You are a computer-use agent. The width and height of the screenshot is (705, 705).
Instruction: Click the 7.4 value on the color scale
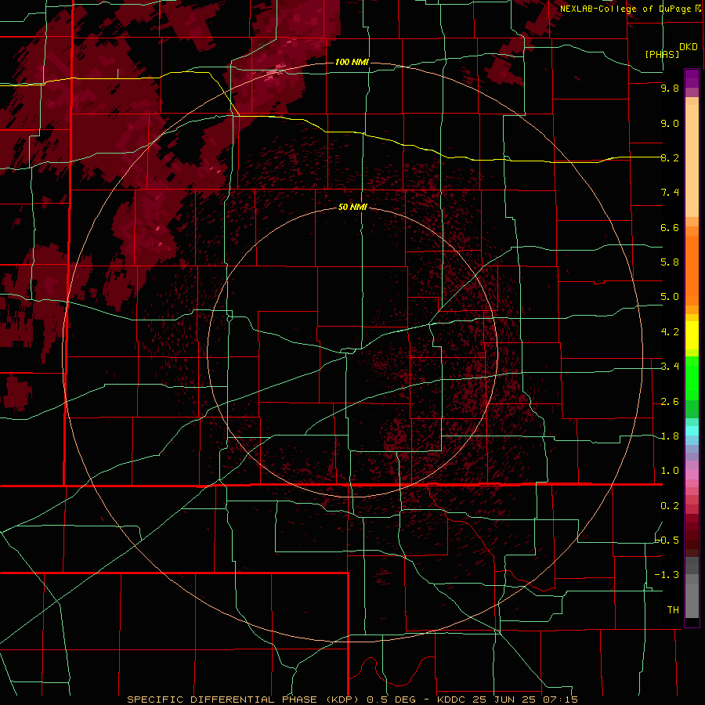pos(670,193)
